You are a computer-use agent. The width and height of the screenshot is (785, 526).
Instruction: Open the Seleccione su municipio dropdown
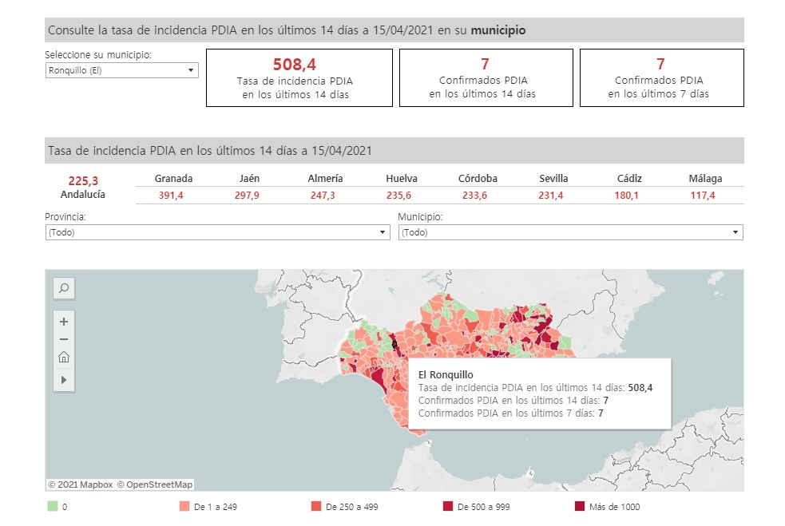click(121, 70)
